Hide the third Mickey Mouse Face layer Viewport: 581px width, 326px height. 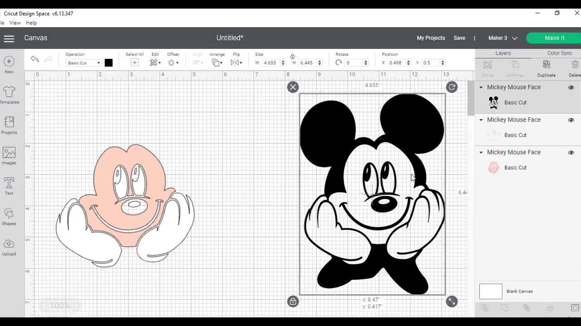coord(571,153)
